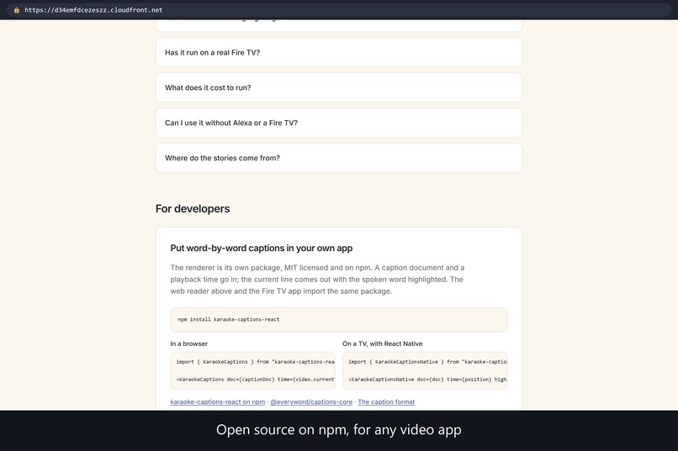Click the "On a TV, with React Native" code snippet
This screenshot has height=451, width=678.
425,370
